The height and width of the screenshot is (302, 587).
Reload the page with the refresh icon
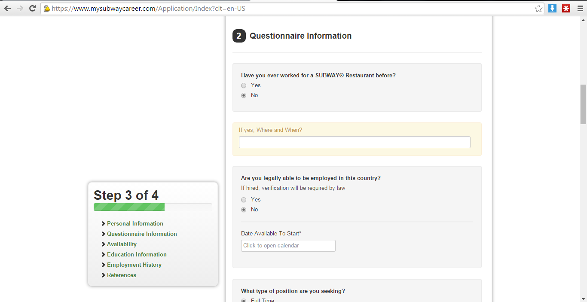tap(32, 8)
